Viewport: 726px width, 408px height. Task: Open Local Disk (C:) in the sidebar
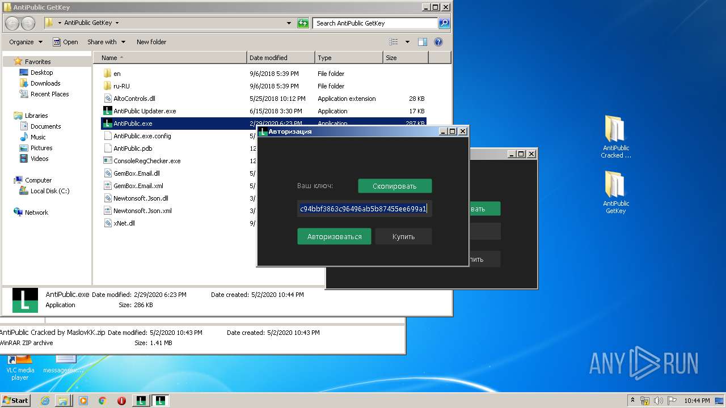click(50, 191)
